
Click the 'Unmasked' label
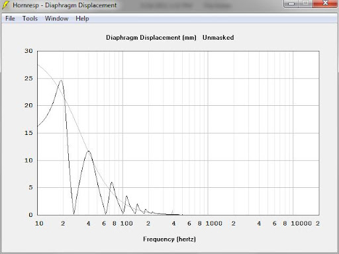click(x=218, y=38)
